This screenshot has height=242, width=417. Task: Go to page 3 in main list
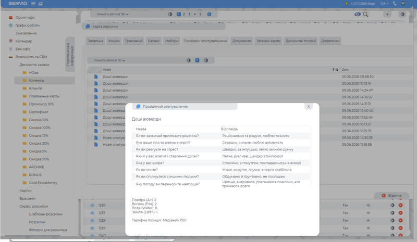pyautogui.click(x=189, y=15)
